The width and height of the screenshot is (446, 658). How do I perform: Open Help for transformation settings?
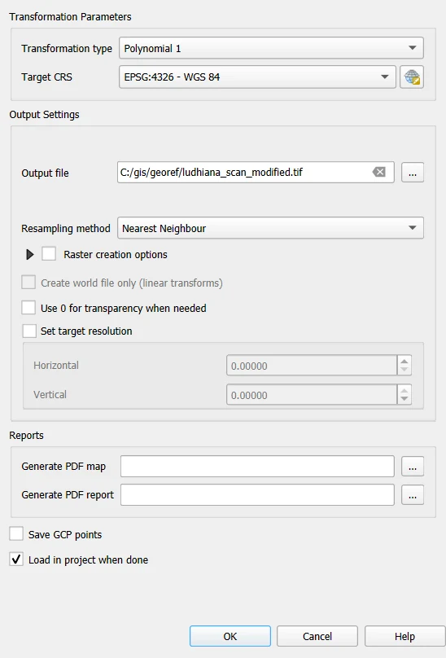click(404, 636)
